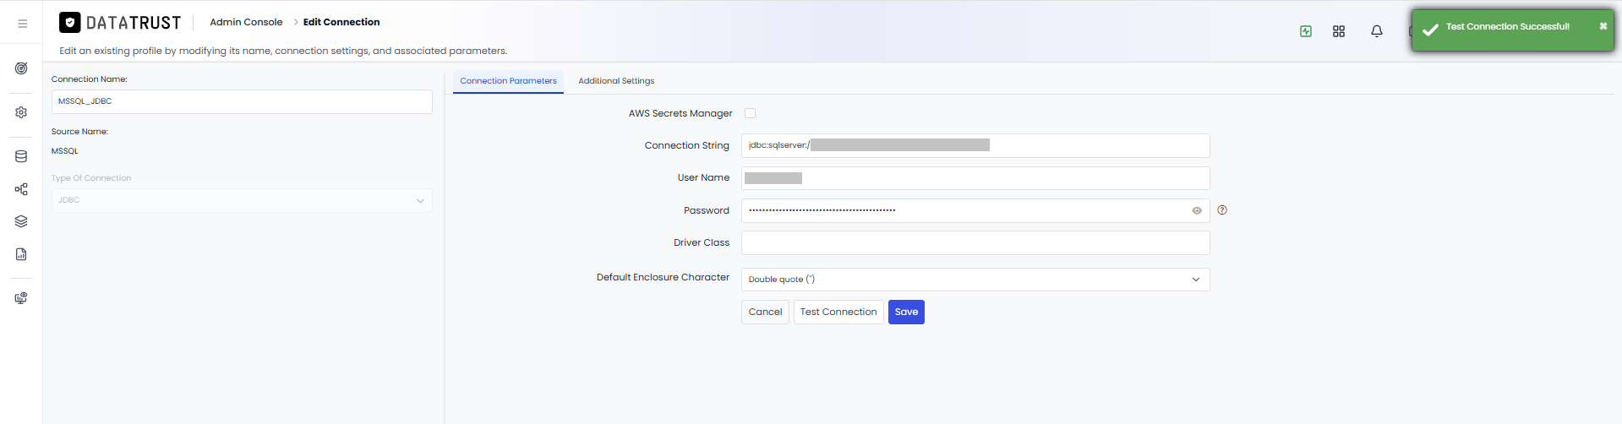1622x424 pixels.
Task: Go to Admin Console breadcrumb
Action: click(246, 22)
